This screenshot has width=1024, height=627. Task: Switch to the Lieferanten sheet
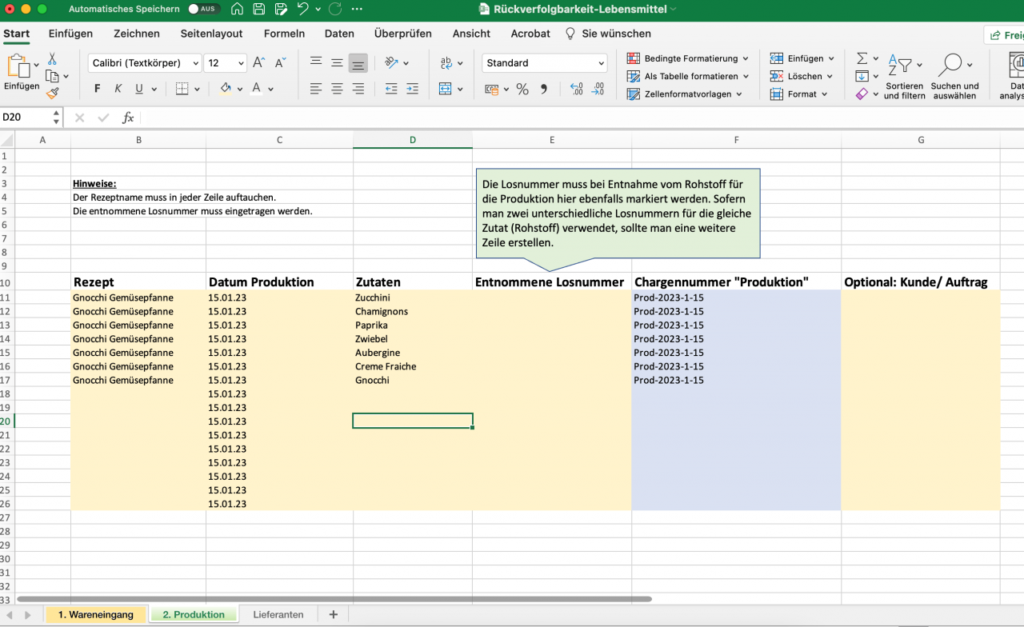click(278, 614)
